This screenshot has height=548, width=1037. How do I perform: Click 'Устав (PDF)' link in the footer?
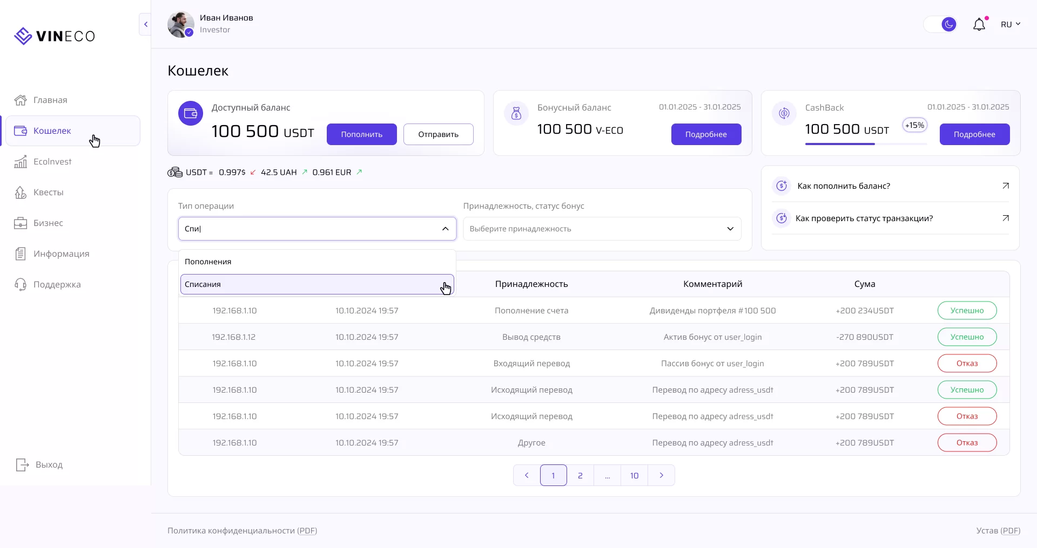pos(998,530)
